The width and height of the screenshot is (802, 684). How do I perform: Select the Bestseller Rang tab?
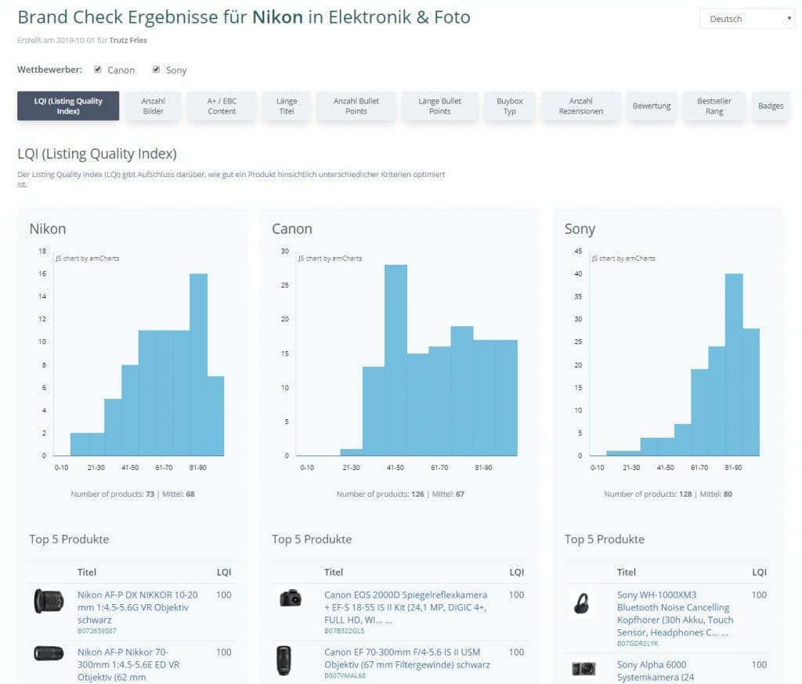coord(714,106)
